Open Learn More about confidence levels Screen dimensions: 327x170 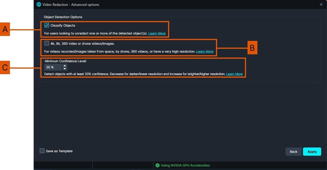click(x=234, y=74)
